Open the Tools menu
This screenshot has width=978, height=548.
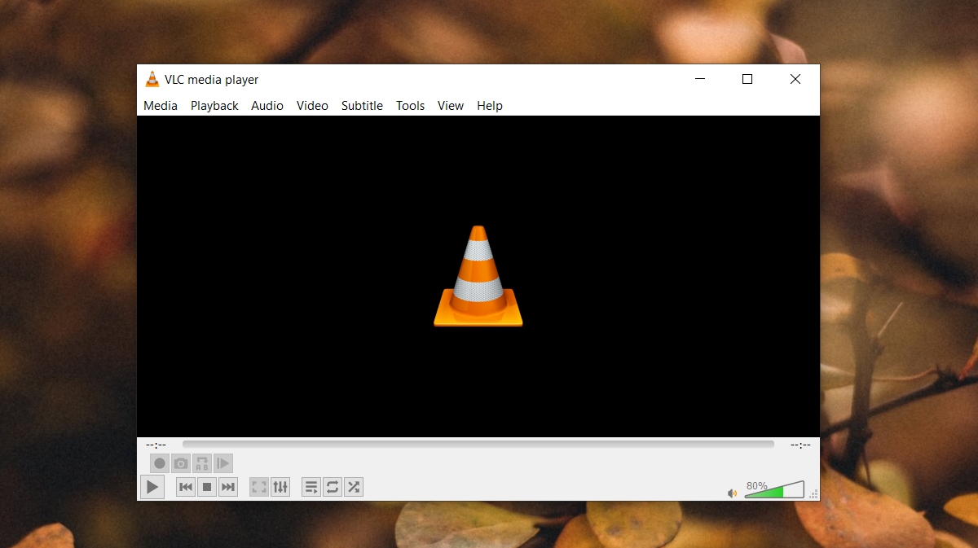(411, 106)
